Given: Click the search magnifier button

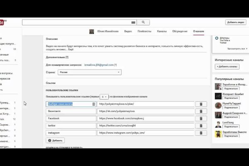Looking at the screenshot, I should (x=143, y=22).
